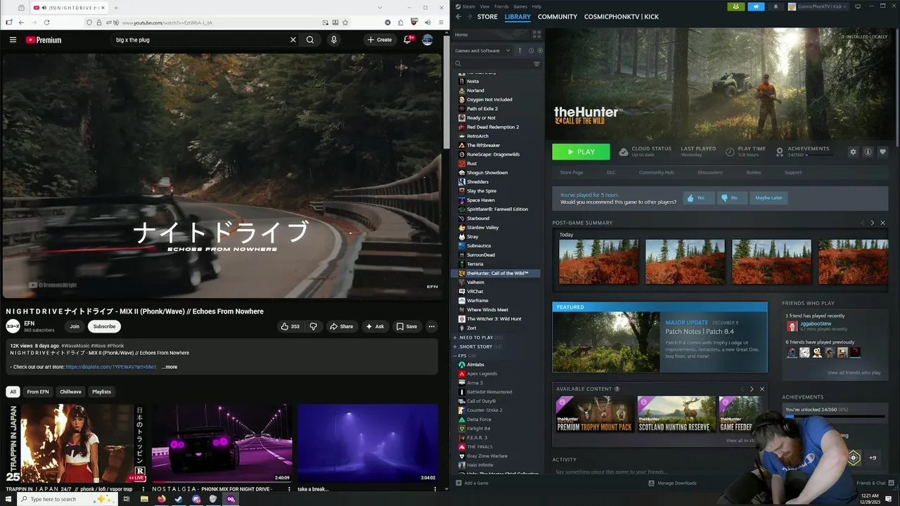
Task: Open more actions menu under the video
Action: (432, 326)
